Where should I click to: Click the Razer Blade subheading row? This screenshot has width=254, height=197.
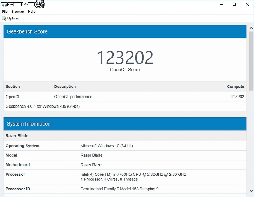tap(125, 136)
